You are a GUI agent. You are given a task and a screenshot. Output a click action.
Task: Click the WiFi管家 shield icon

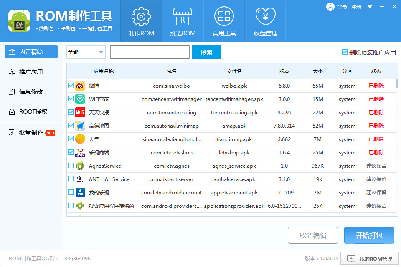pos(80,99)
